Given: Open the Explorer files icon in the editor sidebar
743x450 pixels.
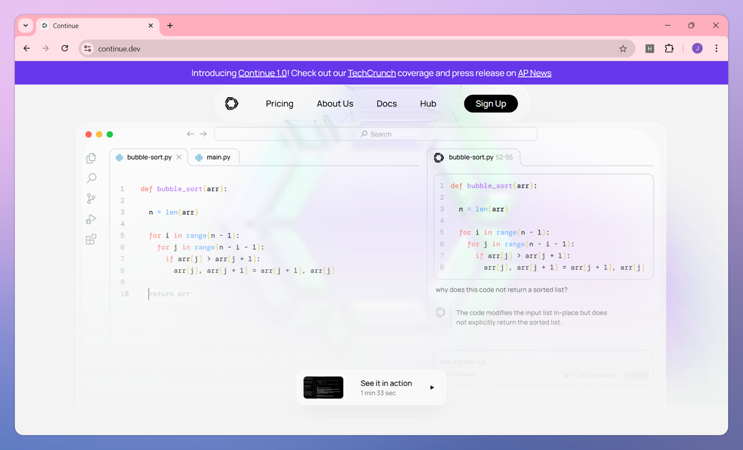Looking at the screenshot, I should [x=91, y=158].
